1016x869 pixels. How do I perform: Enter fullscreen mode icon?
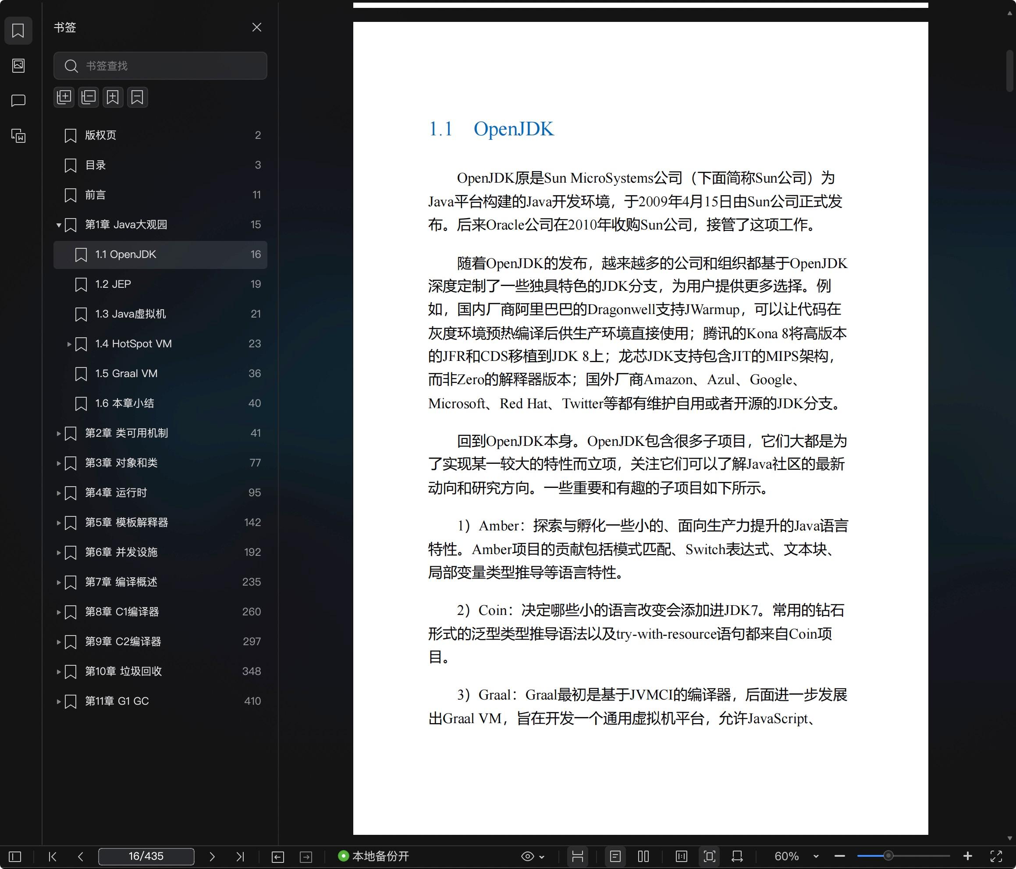pos(996,856)
